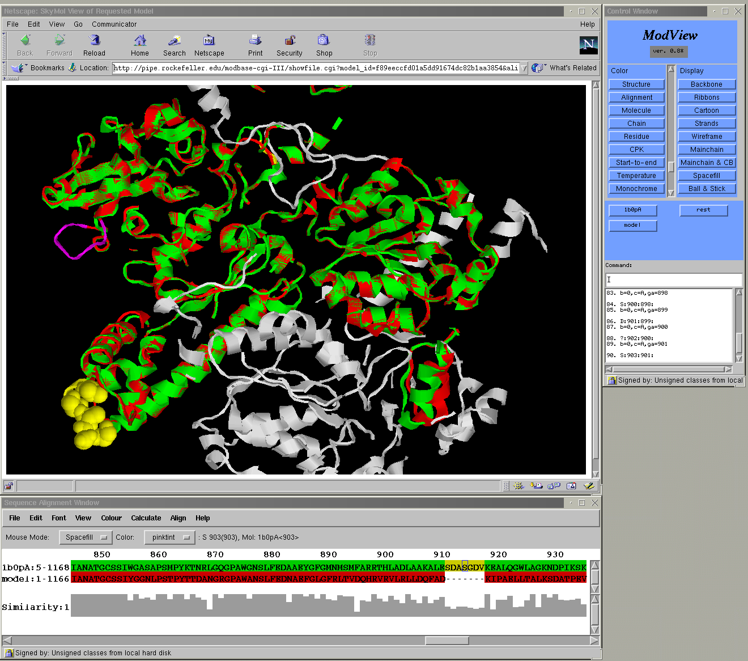Open the Security padlock icon
This screenshot has width=748, height=661.
(290, 41)
